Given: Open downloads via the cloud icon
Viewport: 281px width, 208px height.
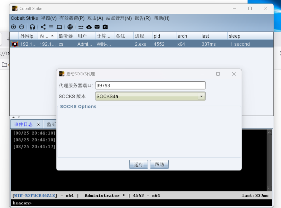Looking at the screenshot, I should click(x=89, y=27).
